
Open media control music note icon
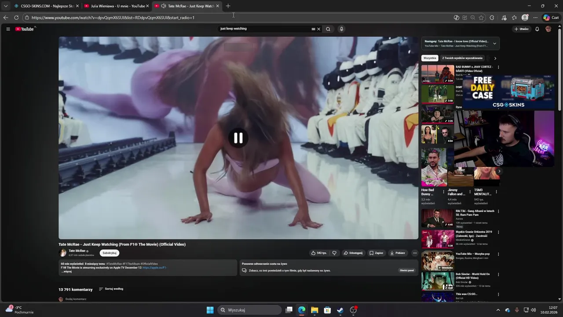click(504, 18)
